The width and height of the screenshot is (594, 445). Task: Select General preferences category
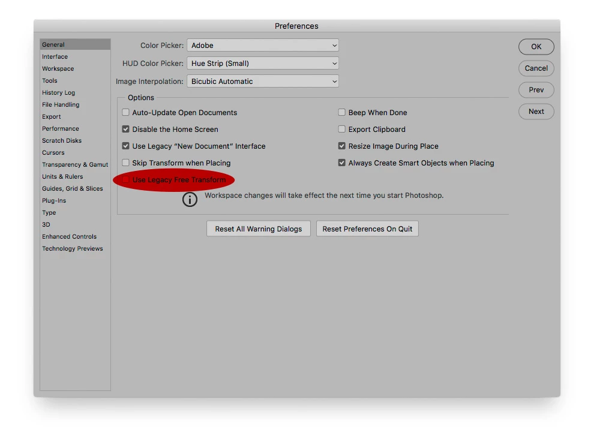click(x=75, y=44)
